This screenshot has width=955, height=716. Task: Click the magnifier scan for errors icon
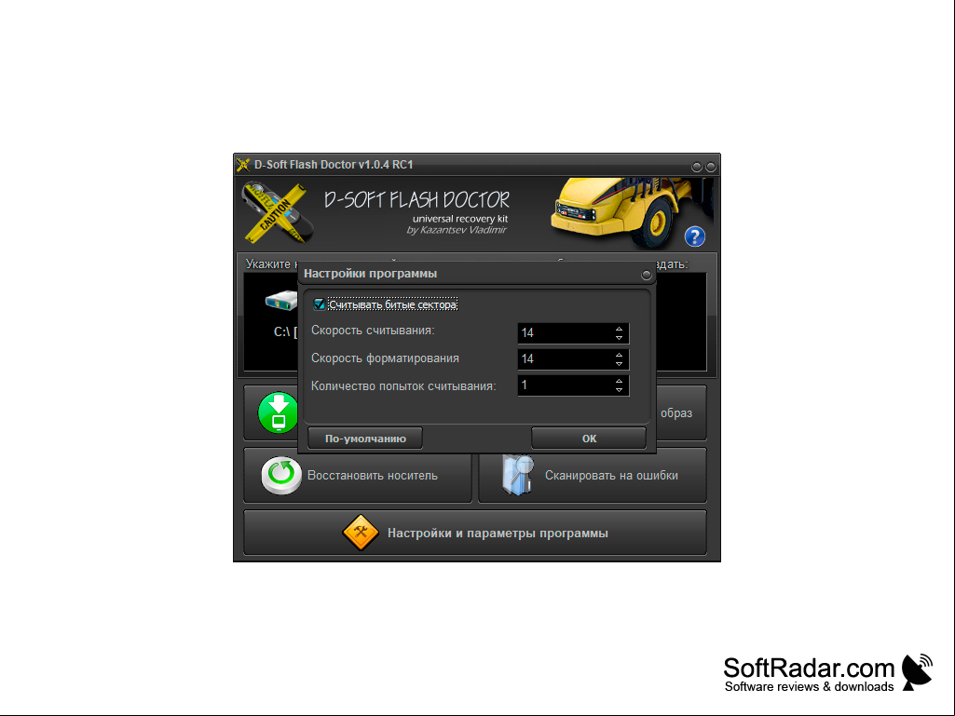click(518, 475)
